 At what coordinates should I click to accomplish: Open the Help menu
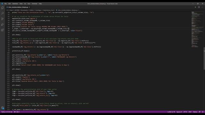coord(40,4)
